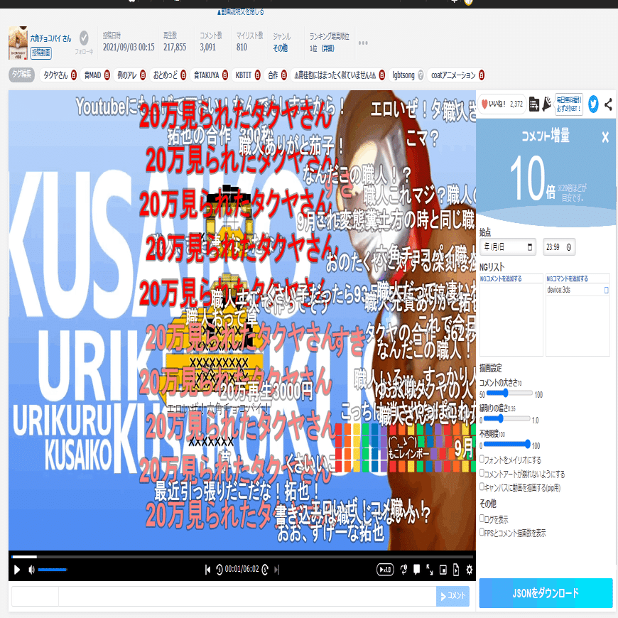Screen dimensions: 618x618
Task: Adjust 不透明度 slider
Action: [507, 444]
